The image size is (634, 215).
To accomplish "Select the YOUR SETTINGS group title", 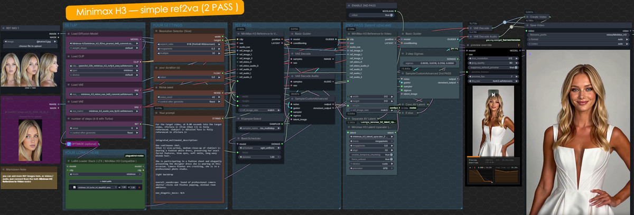I will pyautogui.click(x=167, y=25).
